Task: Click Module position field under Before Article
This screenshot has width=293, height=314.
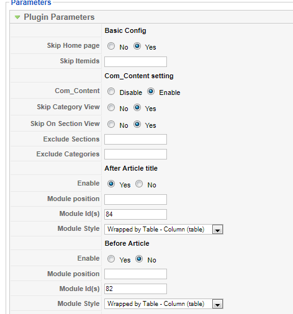Action: coord(135,274)
